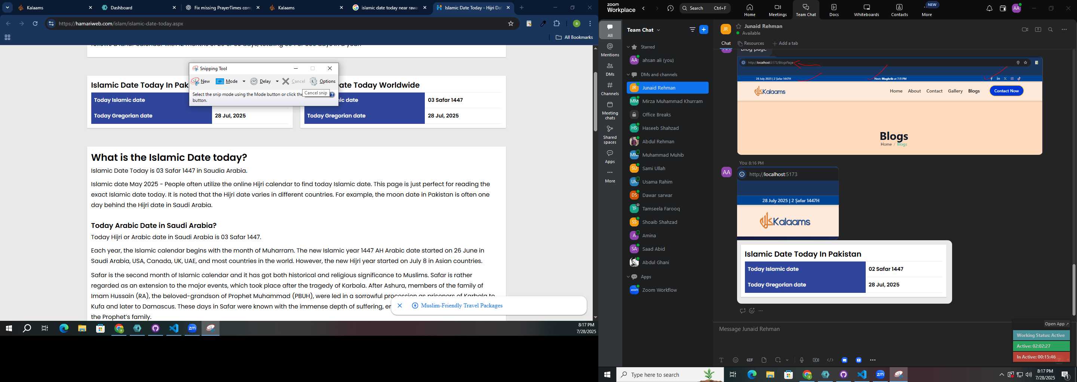This screenshot has height=382, width=1077.
Task: Open chat list filter icon
Action: (692, 29)
